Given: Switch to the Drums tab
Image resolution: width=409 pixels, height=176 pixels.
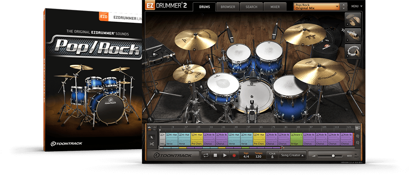Looking at the screenshot, I should click(x=204, y=7).
